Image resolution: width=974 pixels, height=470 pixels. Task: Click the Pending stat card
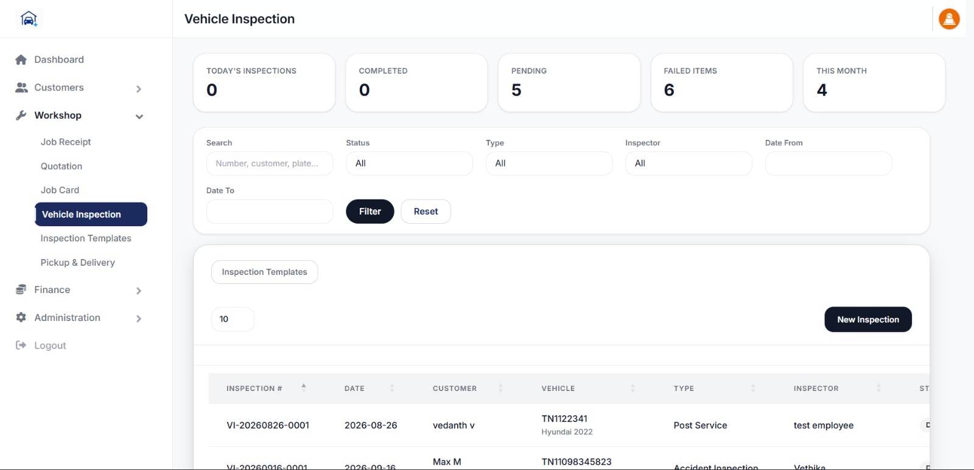(569, 83)
